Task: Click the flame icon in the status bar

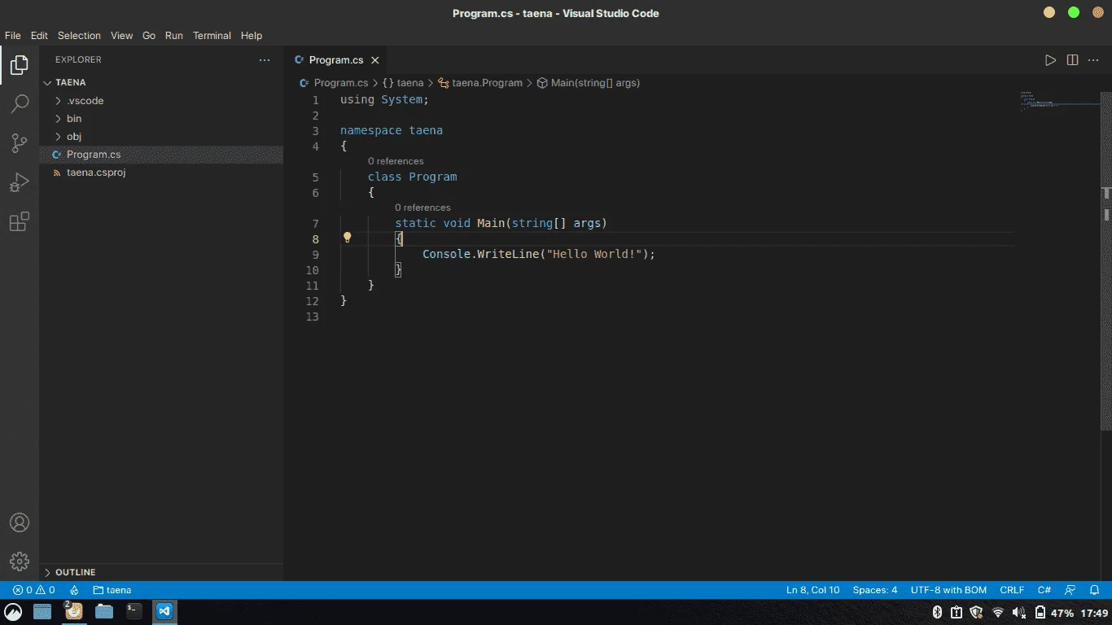Action: pos(74,590)
